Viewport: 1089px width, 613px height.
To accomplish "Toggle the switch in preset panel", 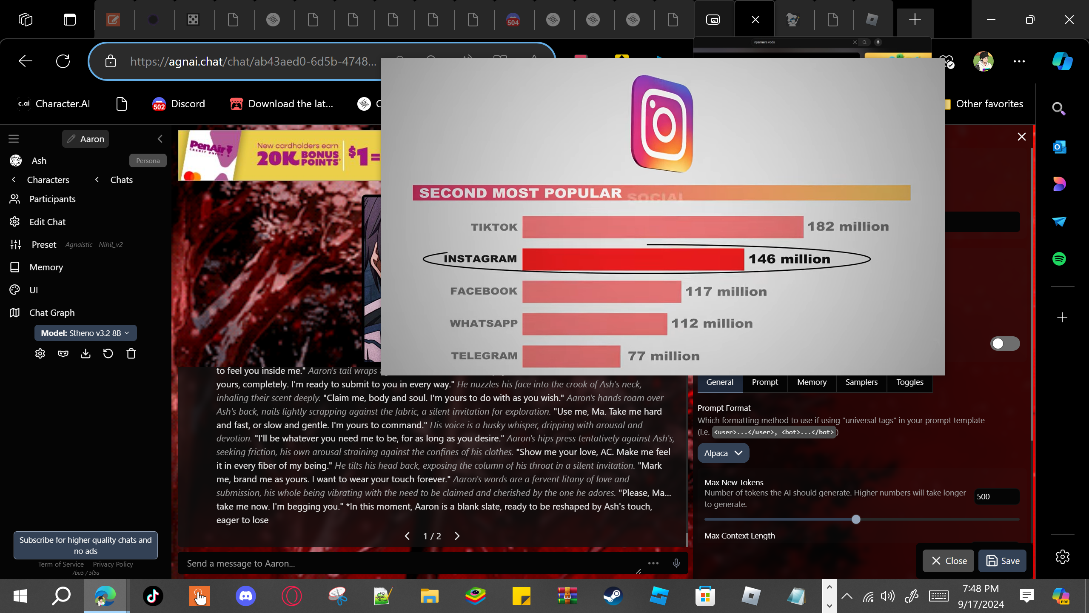I will click(x=1004, y=344).
